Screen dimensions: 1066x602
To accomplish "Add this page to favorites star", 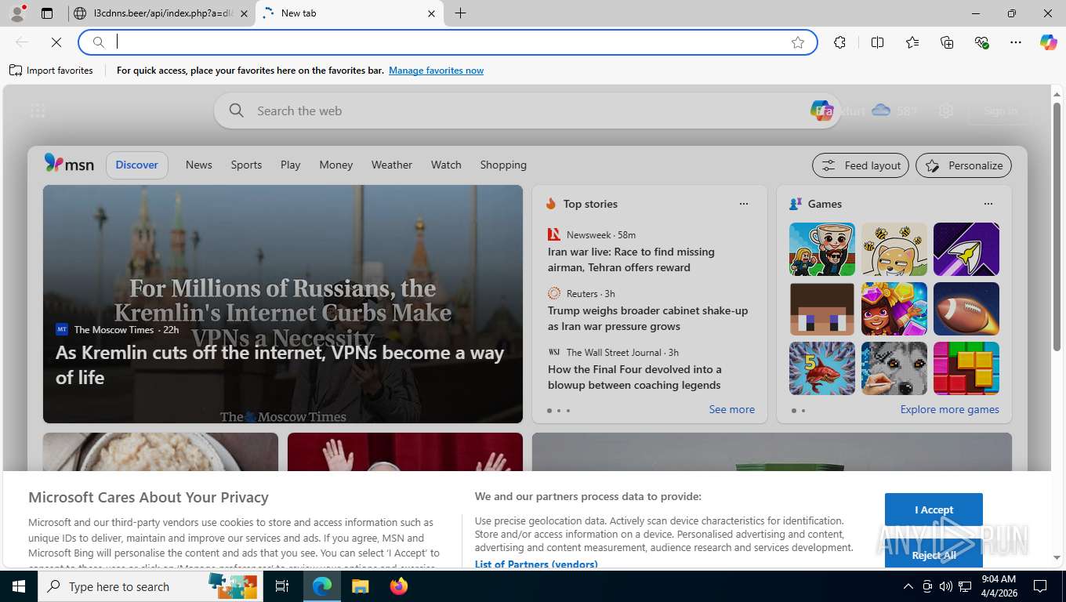I will 798,42.
